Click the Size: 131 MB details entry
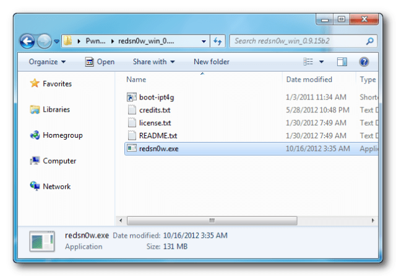This screenshot has width=396, height=276. (x=167, y=246)
